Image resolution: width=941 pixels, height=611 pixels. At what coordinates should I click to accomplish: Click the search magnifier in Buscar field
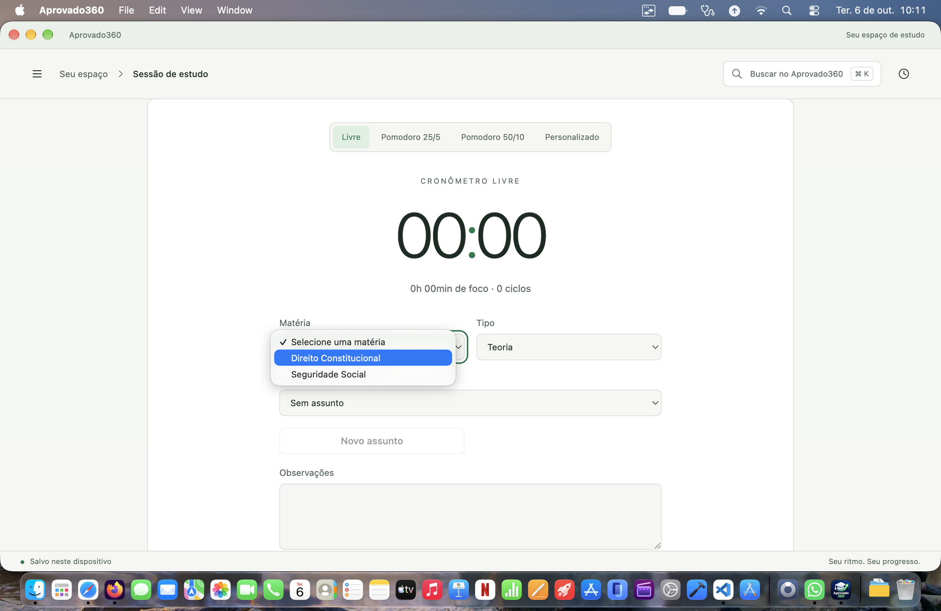coord(737,74)
